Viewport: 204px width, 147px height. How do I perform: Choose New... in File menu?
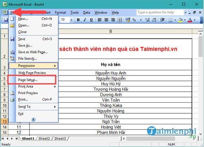(x=33, y=19)
